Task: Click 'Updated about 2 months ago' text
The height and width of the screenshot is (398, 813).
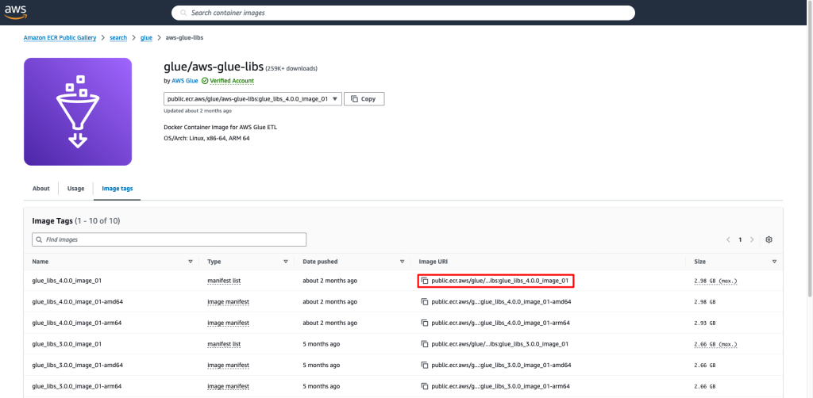Action: (198, 111)
